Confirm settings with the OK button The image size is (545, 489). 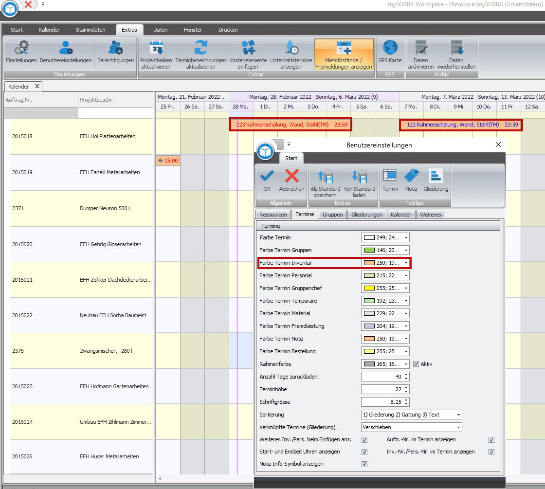pyautogui.click(x=267, y=180)
